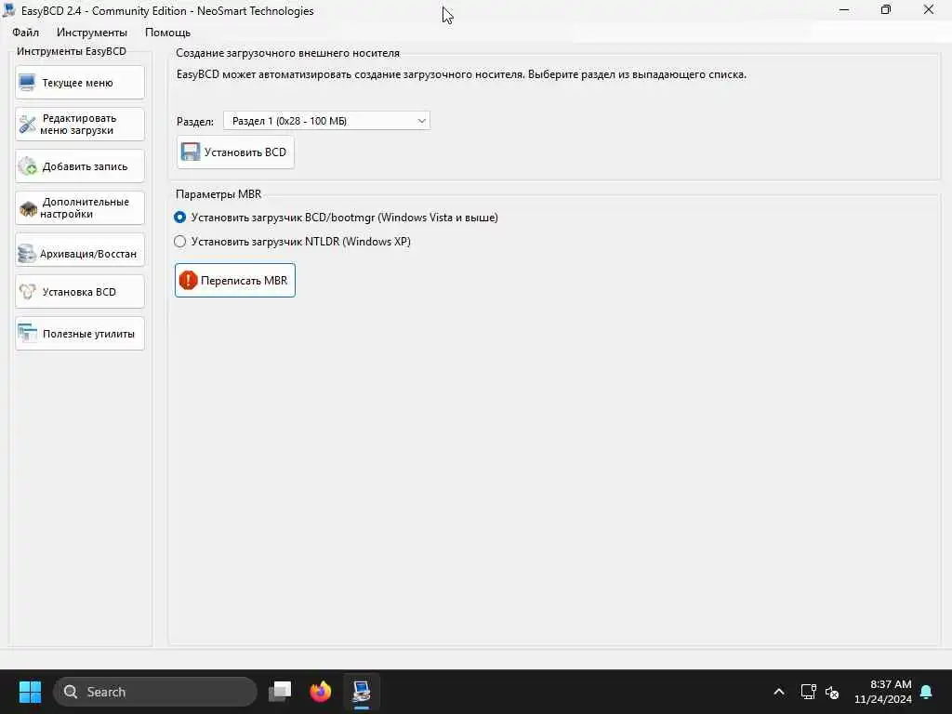
Task: Open Task View from the taskbar
Action: (x=280, y=692)
